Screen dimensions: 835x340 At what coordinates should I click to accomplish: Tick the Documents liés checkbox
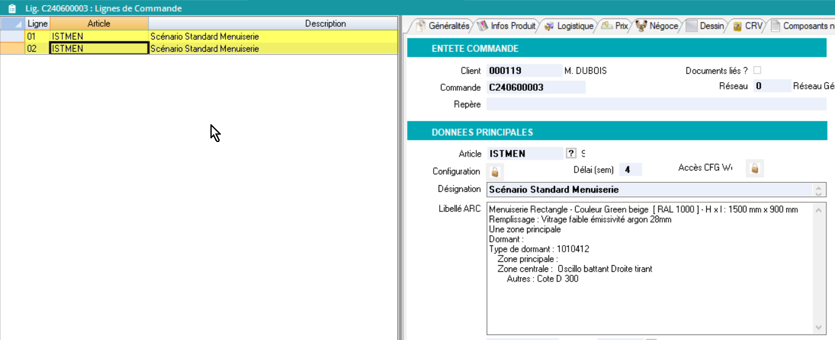[x=757, y=70]
